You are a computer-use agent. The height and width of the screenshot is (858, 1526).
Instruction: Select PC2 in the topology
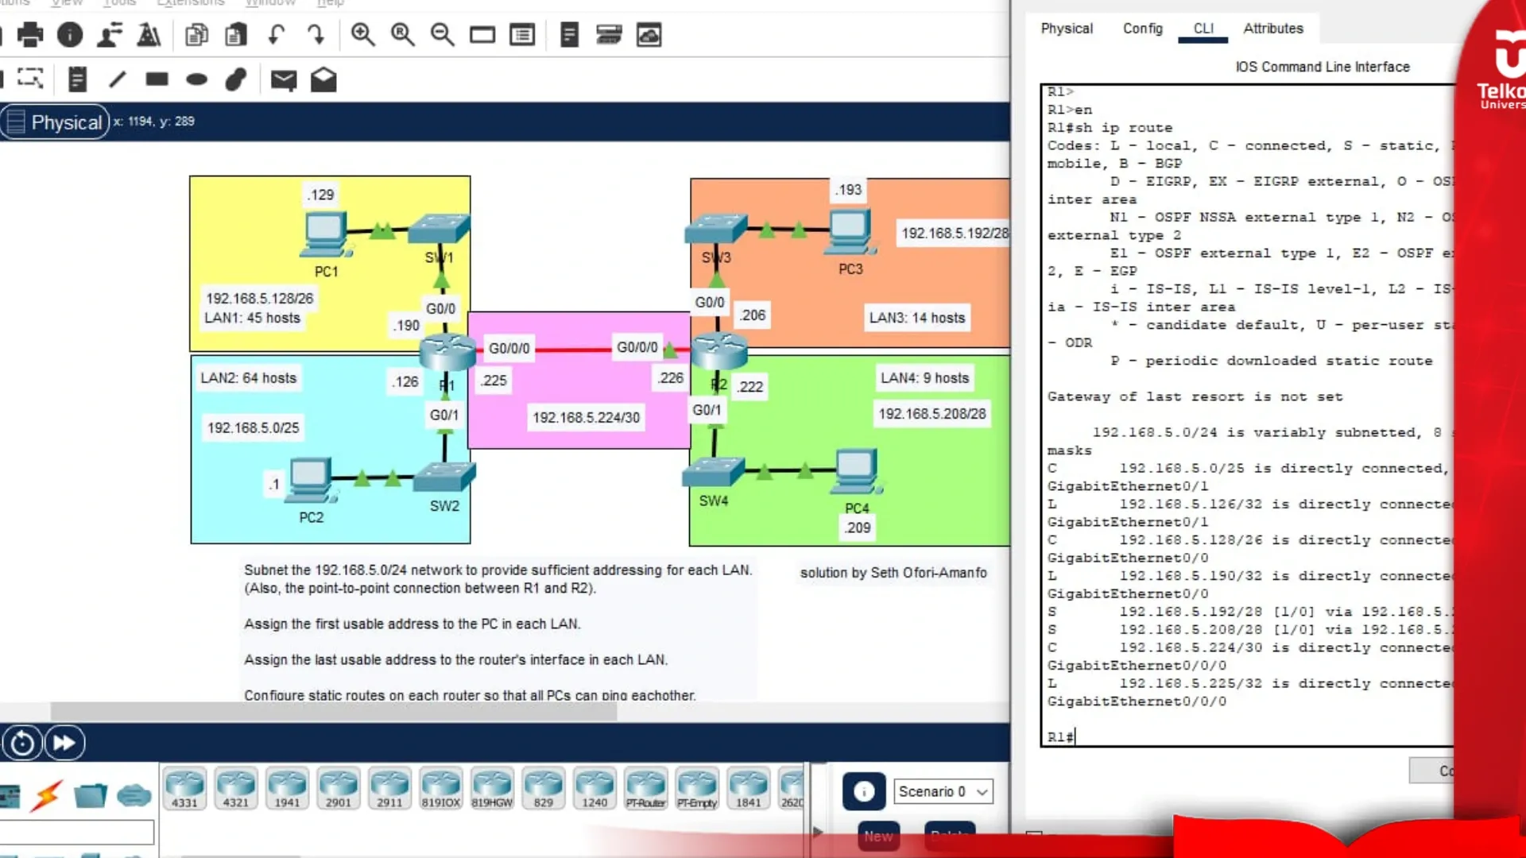click(x=311, y=481)
